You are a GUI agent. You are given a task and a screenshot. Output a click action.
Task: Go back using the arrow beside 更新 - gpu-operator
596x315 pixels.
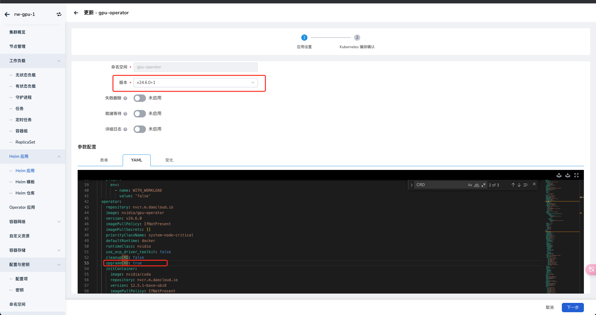tap(76, 13)
